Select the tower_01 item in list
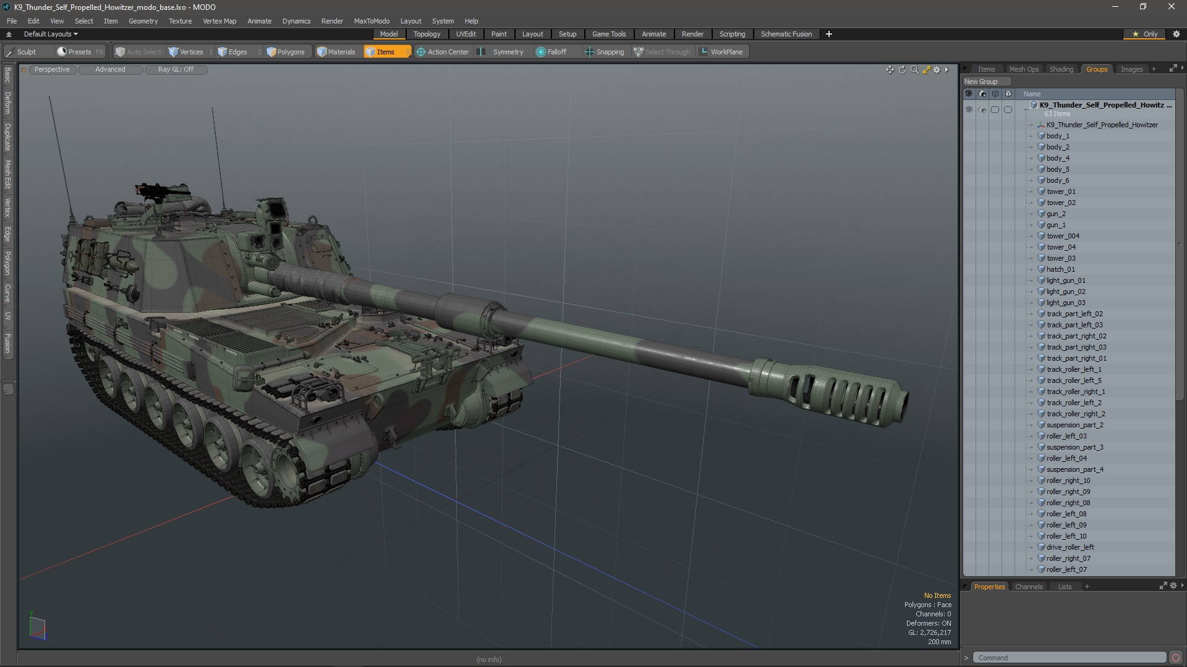Viewport: 1187px width, 667px height. click(x=1061, y=191)
